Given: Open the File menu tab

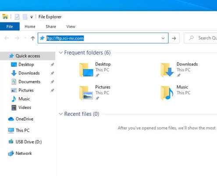Looking at the screenshot, I should [10, 26].
